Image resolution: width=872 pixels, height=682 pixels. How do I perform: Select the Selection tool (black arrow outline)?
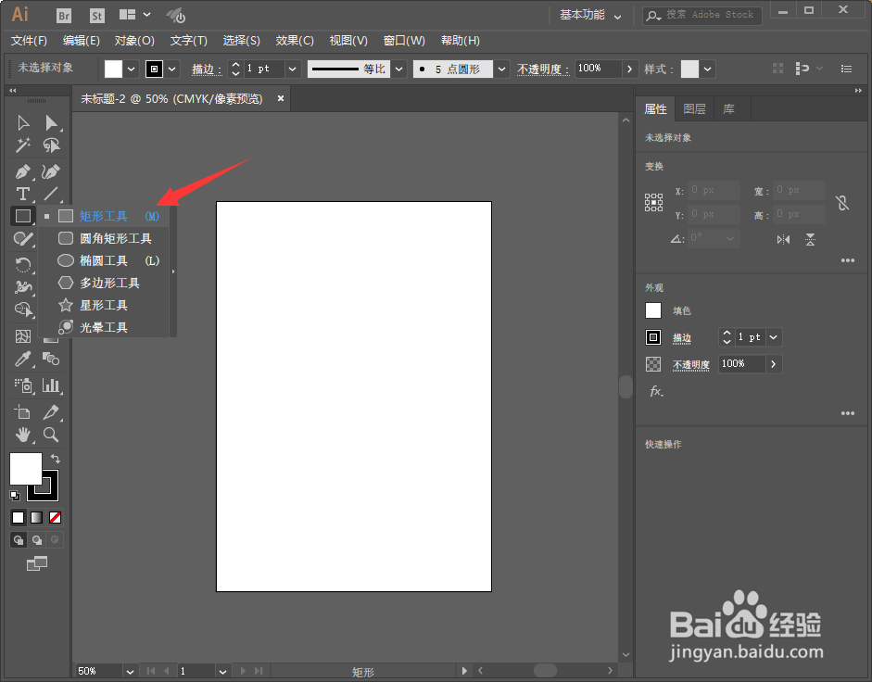(x=23, y=122)
